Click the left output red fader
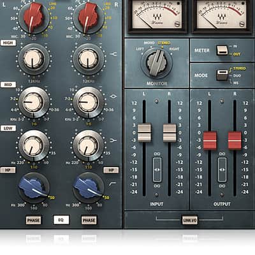This screenshot has height=255, width=255. pyautogui.click(x=210, y=141)
